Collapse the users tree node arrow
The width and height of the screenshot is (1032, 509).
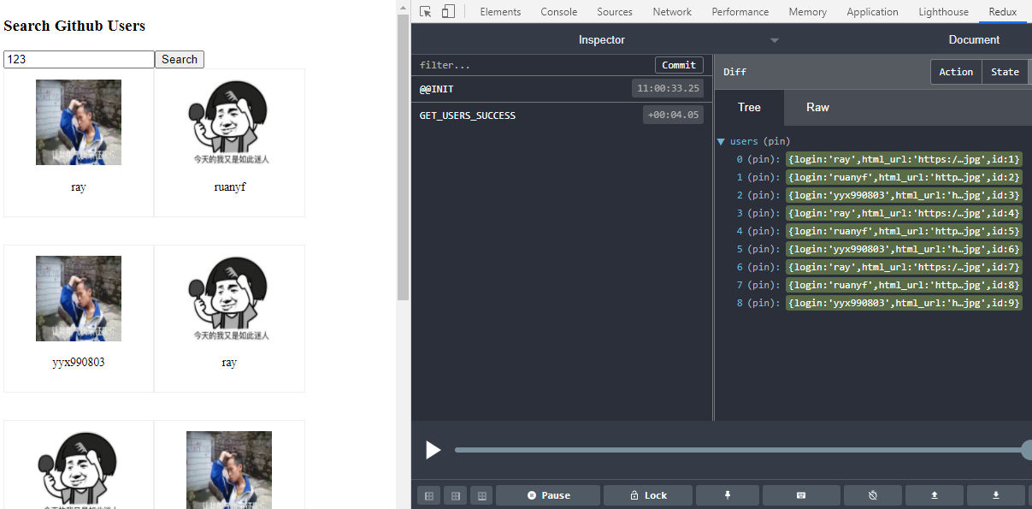[721, 141]
